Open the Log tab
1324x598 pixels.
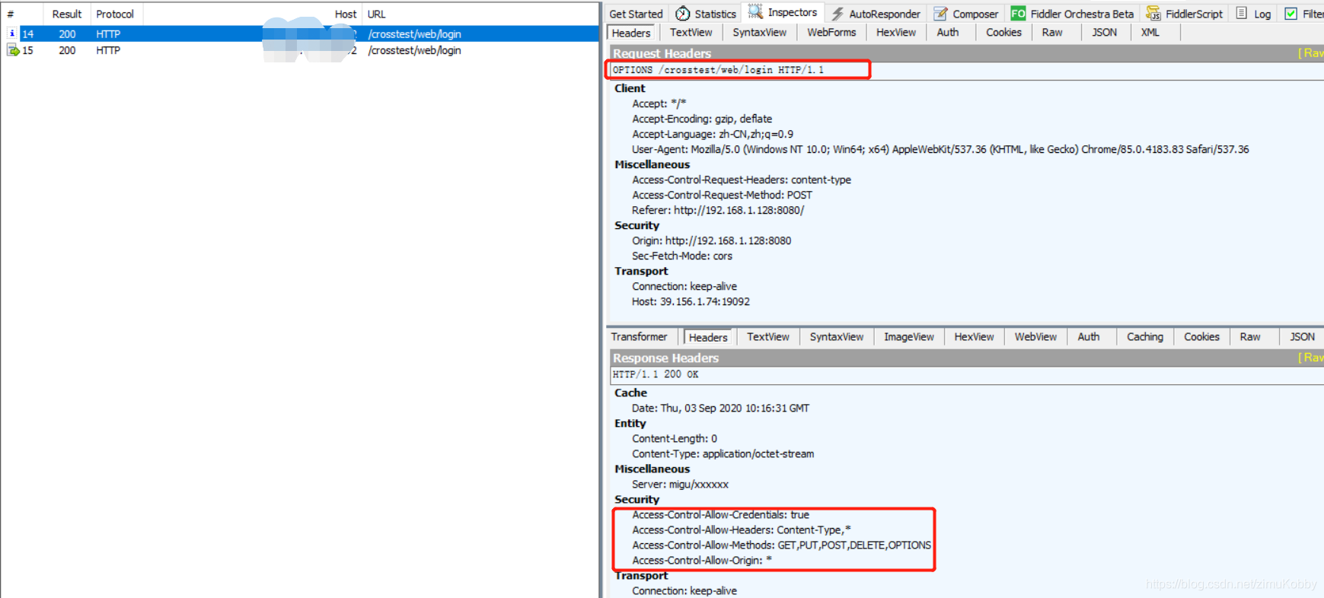click(x=1262, y=14)
